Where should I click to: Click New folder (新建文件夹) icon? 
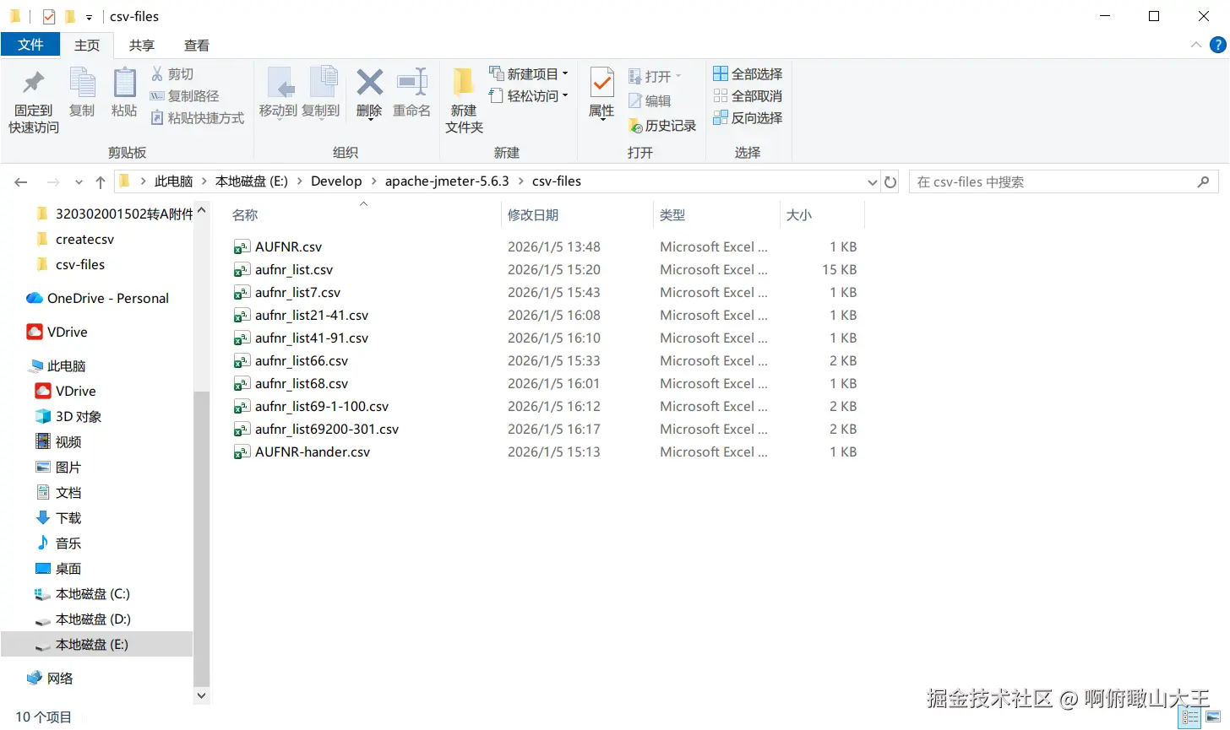pos(464,82)
